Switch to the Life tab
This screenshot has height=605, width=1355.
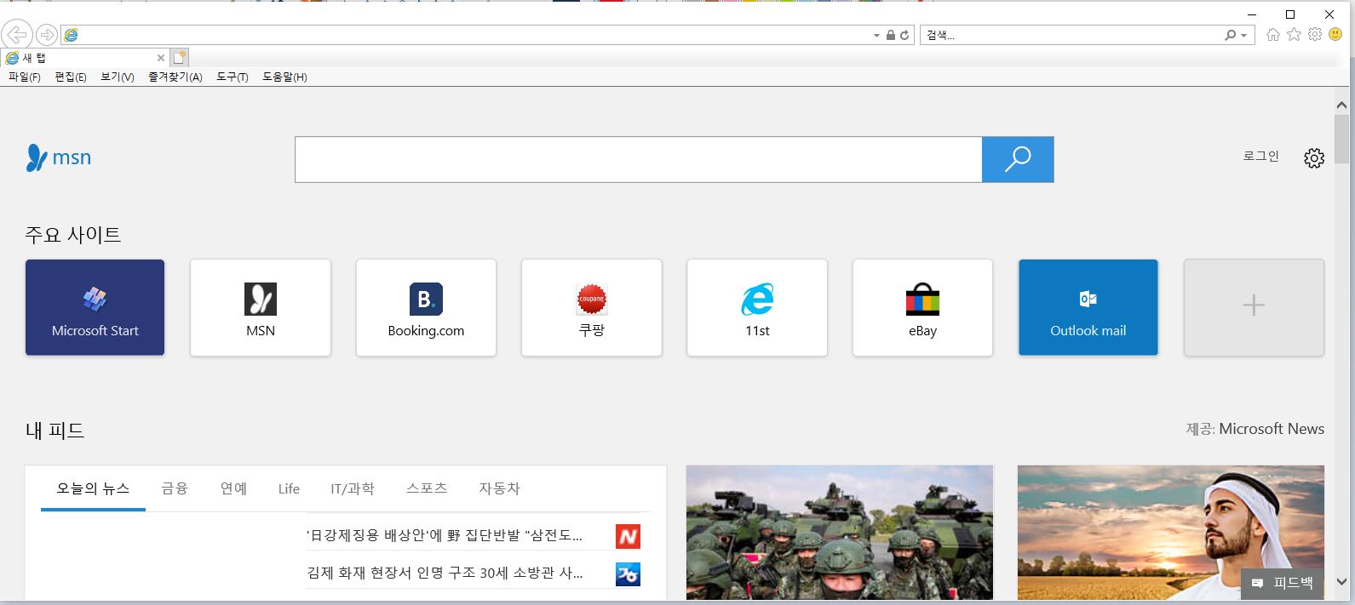click(289, 489)
